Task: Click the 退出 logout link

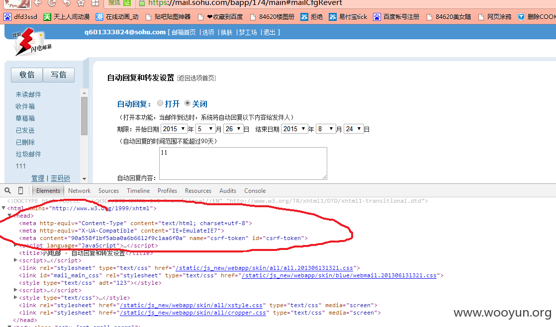Action: point(269,32)
